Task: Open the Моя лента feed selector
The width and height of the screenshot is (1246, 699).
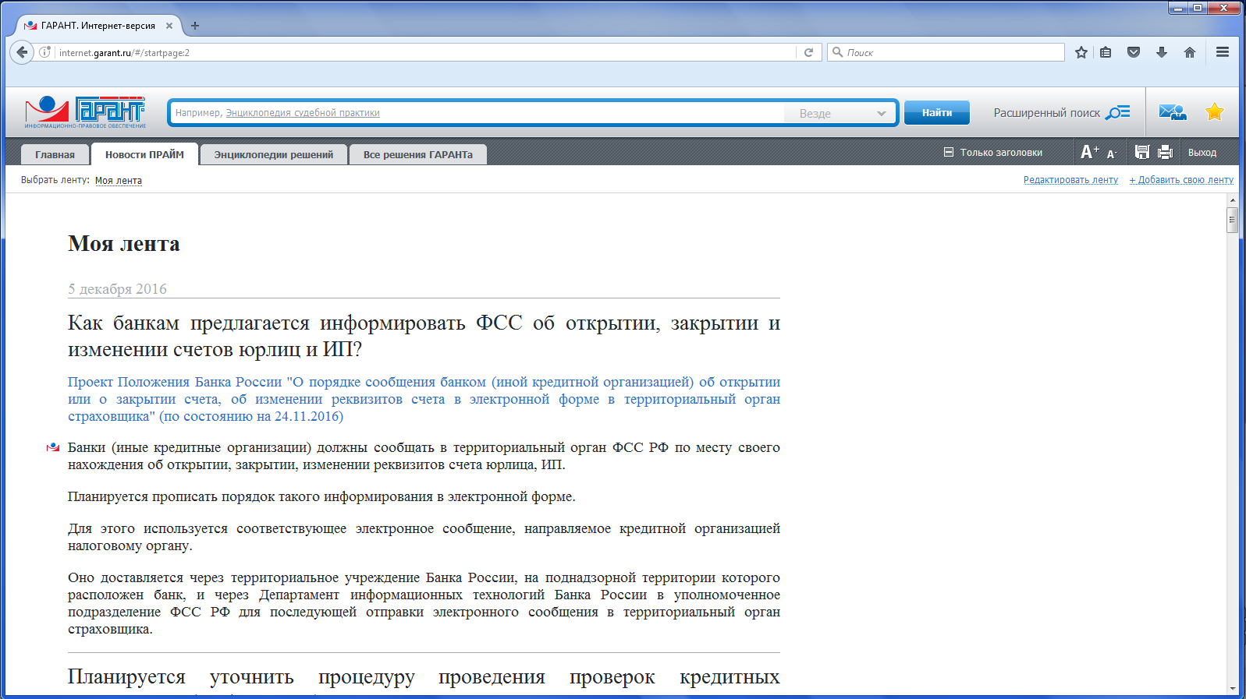Action: point(119,181)
